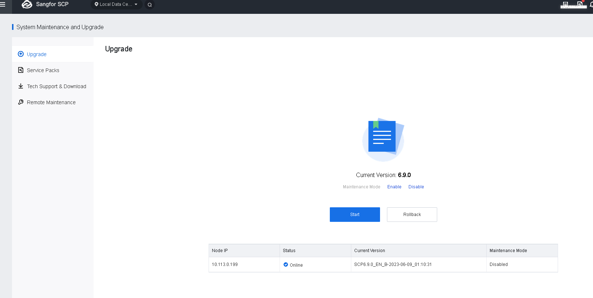Select the node row 10.113.0.199
Viewport: 593px width, 298px height.
click(x=225, y=264)
